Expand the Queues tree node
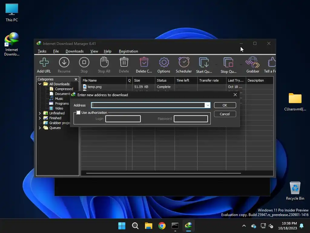The image size is (310, 233). click(x=40, y=128)
